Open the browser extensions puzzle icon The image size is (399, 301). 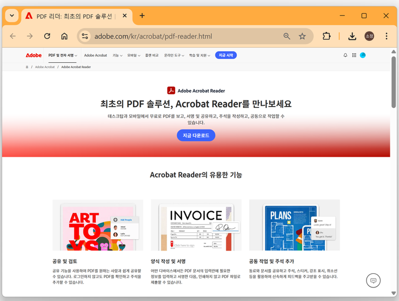327,36
